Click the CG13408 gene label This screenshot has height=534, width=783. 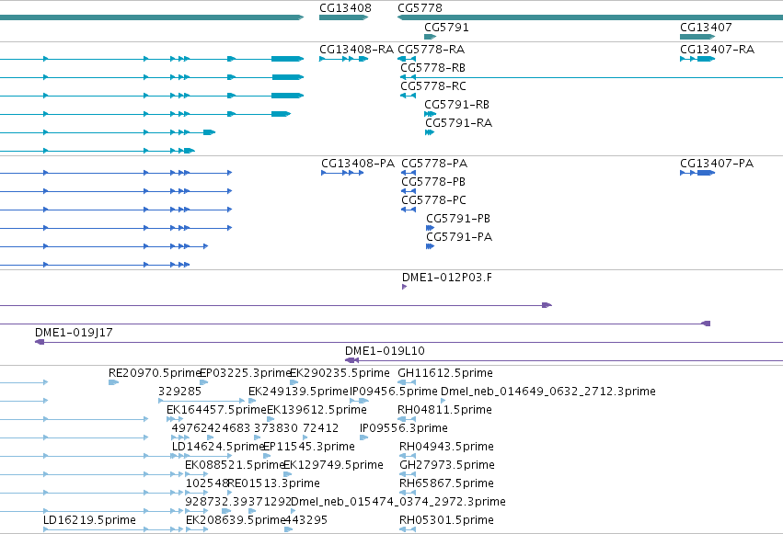click(x=345, y=8)
